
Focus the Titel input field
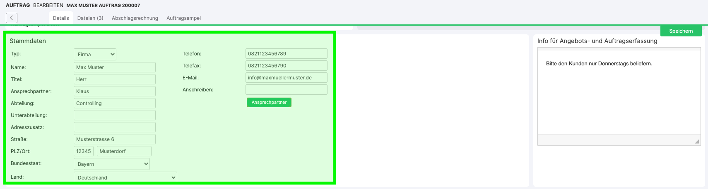click(115, 79)
